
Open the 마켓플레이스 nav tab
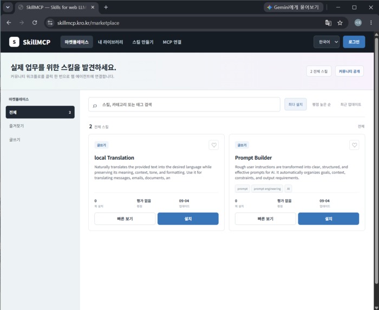click(77, 42)
